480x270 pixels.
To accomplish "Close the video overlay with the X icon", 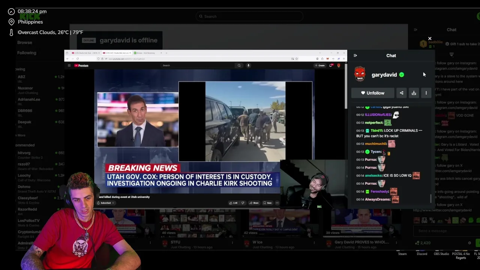I will (430, 39).
